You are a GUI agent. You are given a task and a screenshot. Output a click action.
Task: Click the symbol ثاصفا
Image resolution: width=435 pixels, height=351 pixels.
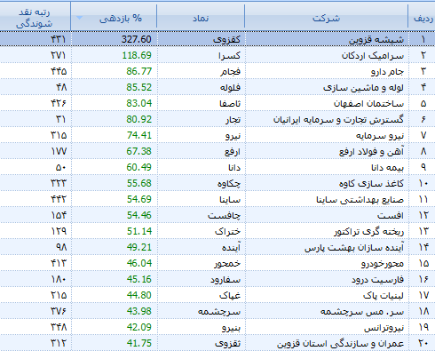(230, 103)
